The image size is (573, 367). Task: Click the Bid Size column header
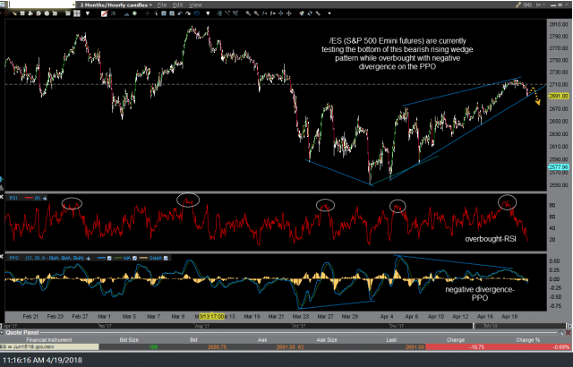[129, 339]
